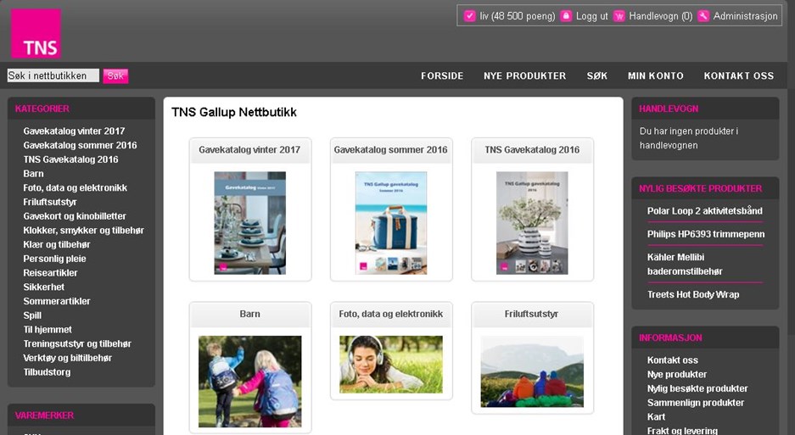
Task: Open Til hjemmet category
Action: pyautogui.click(x=48, y=330)
